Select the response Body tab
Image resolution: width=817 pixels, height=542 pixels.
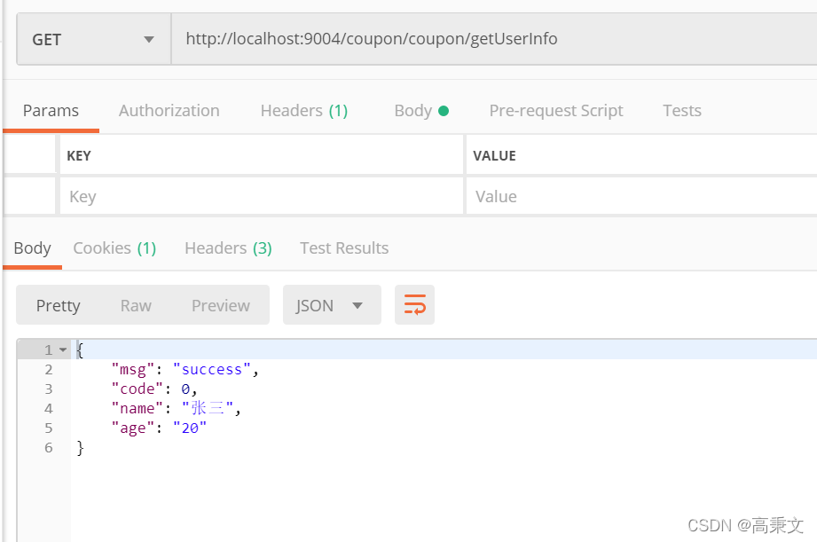32,248
